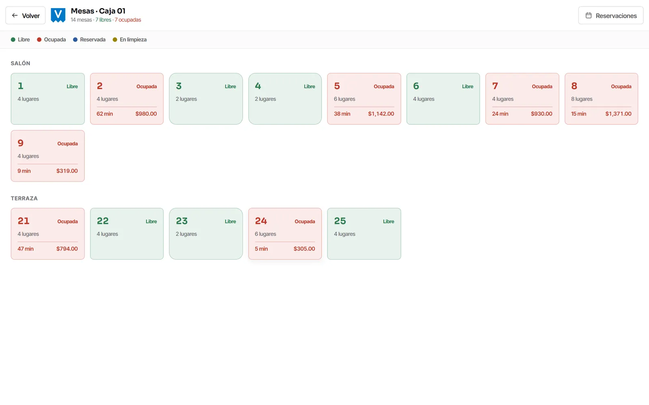This screenshot has width=649, height=405.
Task: Click the $980.00 total on table 2
Action: [x=146, y=114]
